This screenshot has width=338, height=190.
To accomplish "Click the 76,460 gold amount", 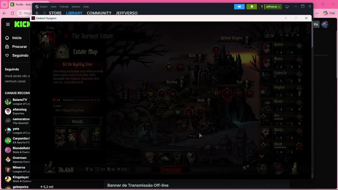I will 66,170.
